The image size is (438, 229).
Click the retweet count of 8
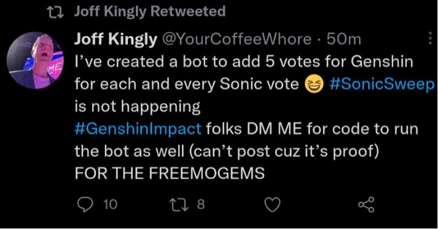click(x=200, y=205)
